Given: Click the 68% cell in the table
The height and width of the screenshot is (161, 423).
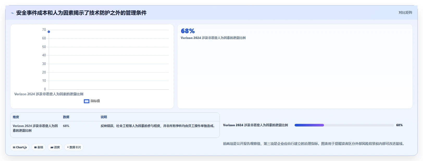Looking at the screenshot, I should (66, 126).
